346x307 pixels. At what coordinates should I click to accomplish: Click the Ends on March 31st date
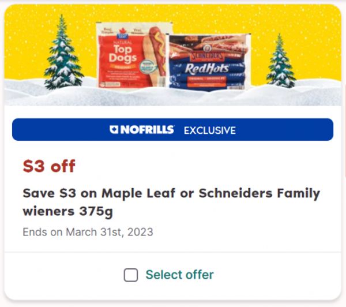[88, 232]
